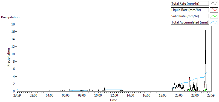Click the Time axis title

tap(113, 100)
